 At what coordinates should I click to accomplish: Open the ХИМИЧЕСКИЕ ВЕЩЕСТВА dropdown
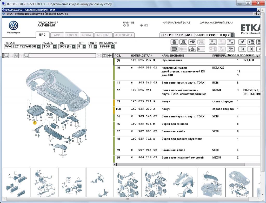coord(232,35)
